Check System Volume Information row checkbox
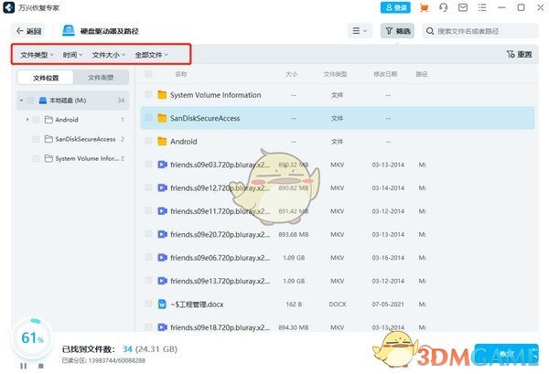Screen dimensions: 549x374 (148, 94)
